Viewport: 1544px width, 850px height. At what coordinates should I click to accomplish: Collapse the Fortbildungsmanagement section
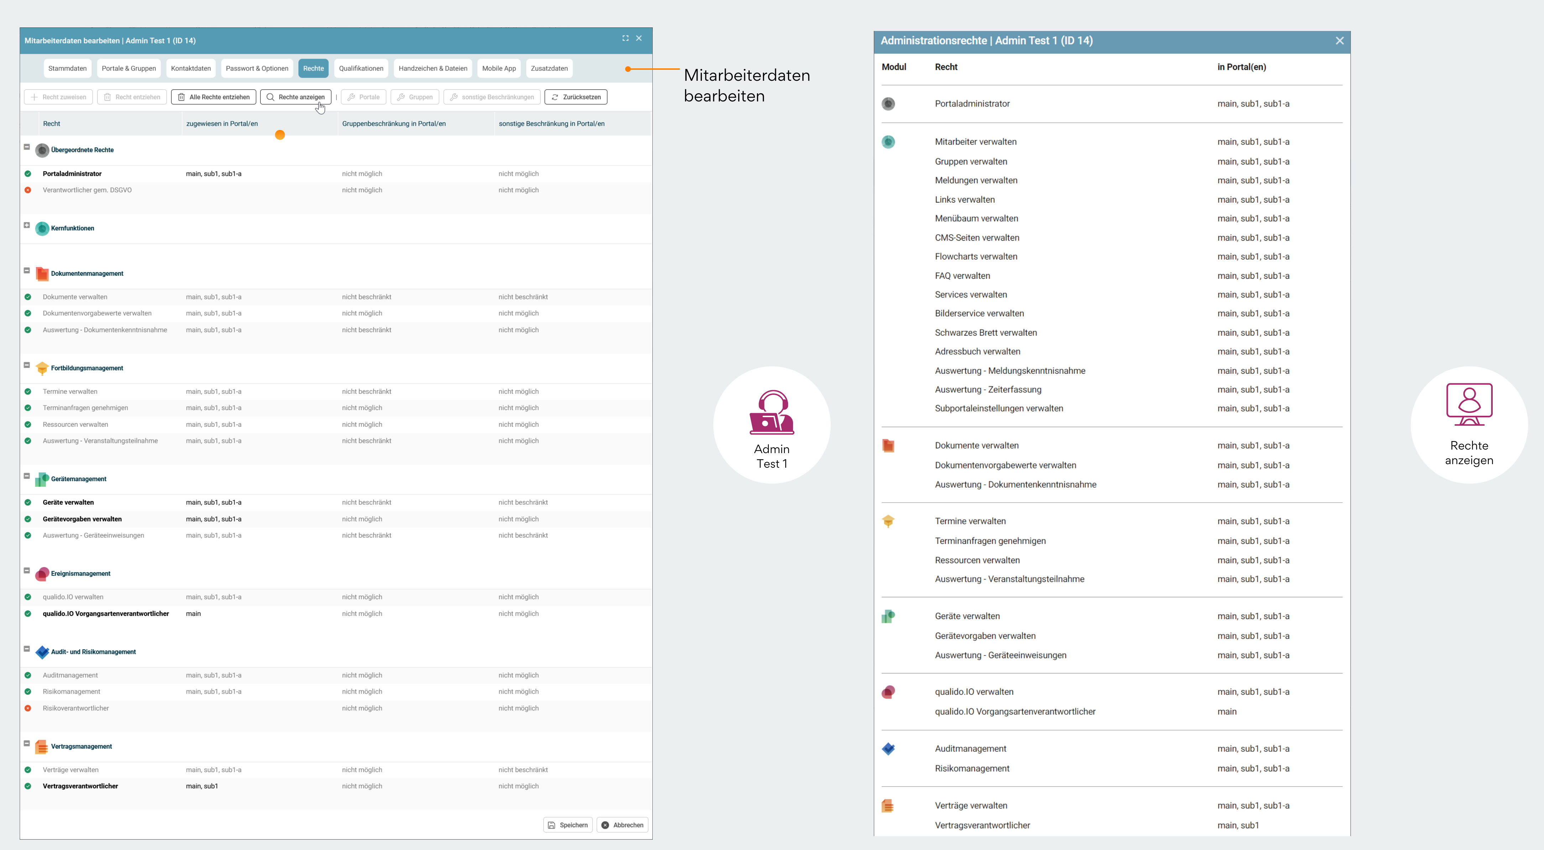click(x=26, y=365)
